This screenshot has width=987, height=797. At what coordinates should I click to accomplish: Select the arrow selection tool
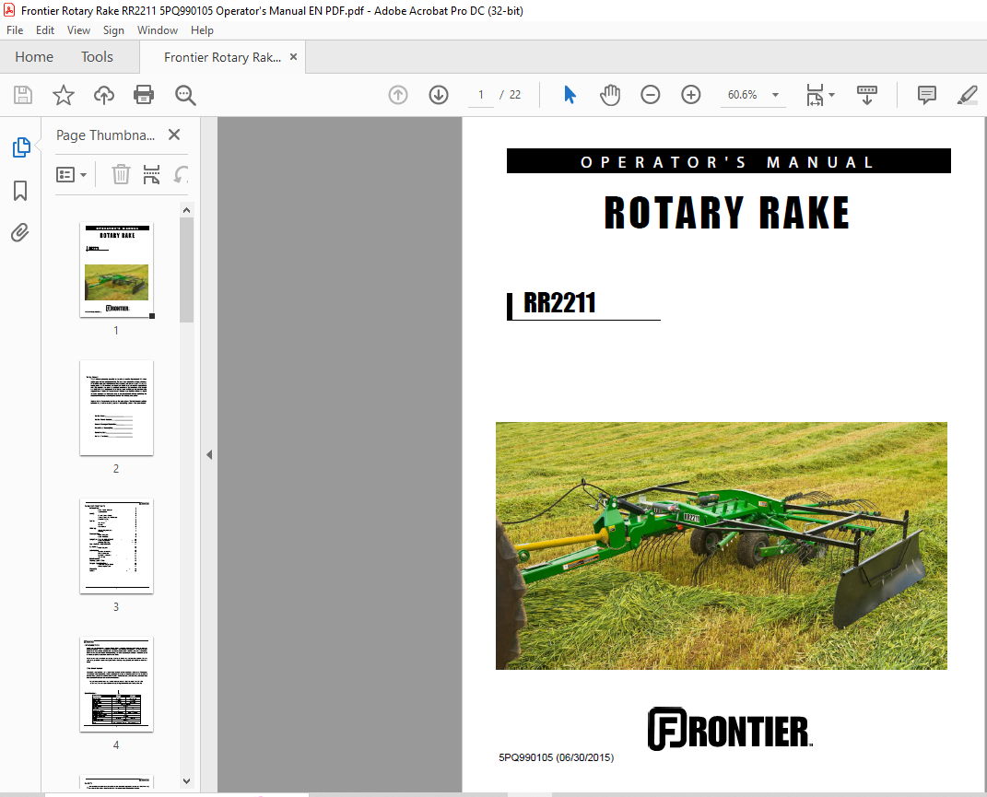point(570,95)
